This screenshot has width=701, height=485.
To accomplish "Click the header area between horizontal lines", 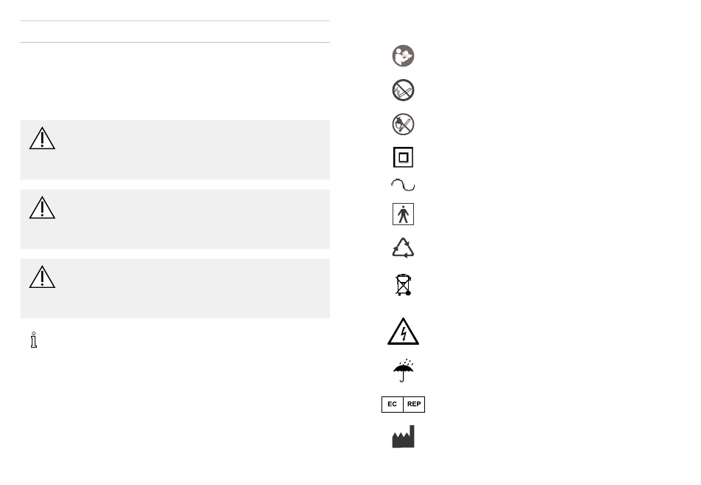I will 175,32.
